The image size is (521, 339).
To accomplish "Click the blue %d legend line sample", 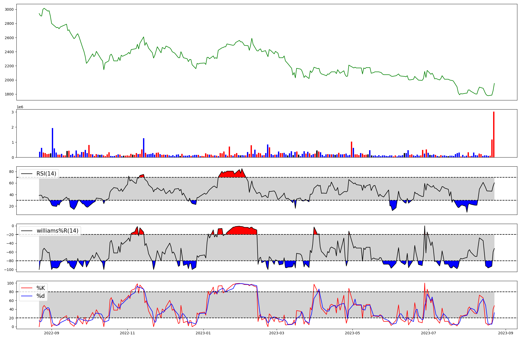I will pyautogui.click(x=27, y=296).
